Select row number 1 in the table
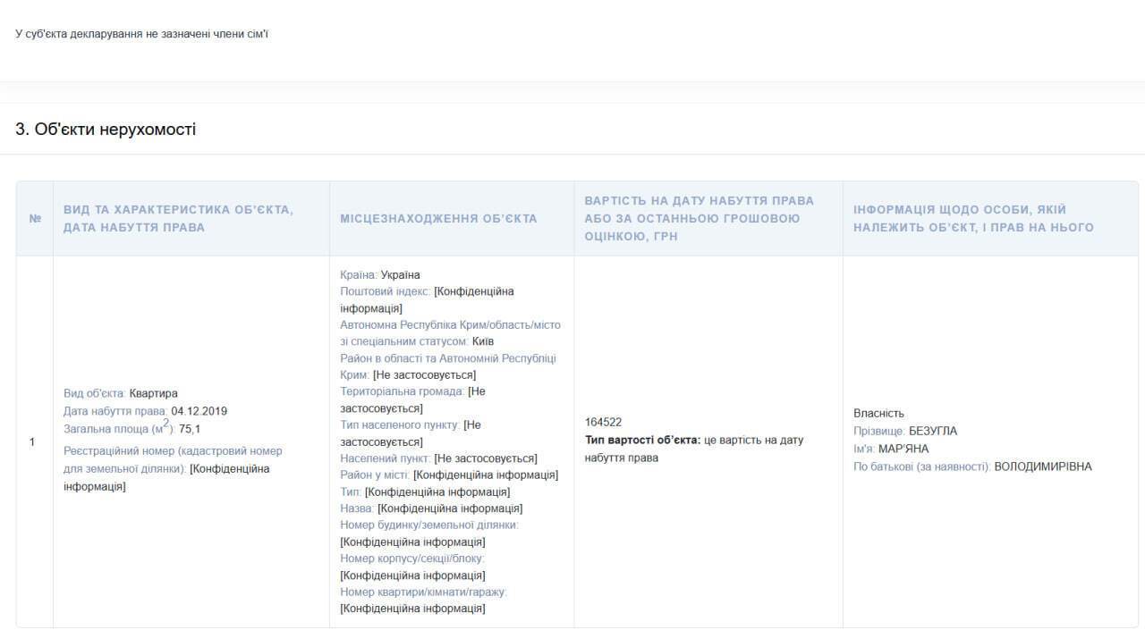Screen dimensions: 1145x630 (33, 442)
